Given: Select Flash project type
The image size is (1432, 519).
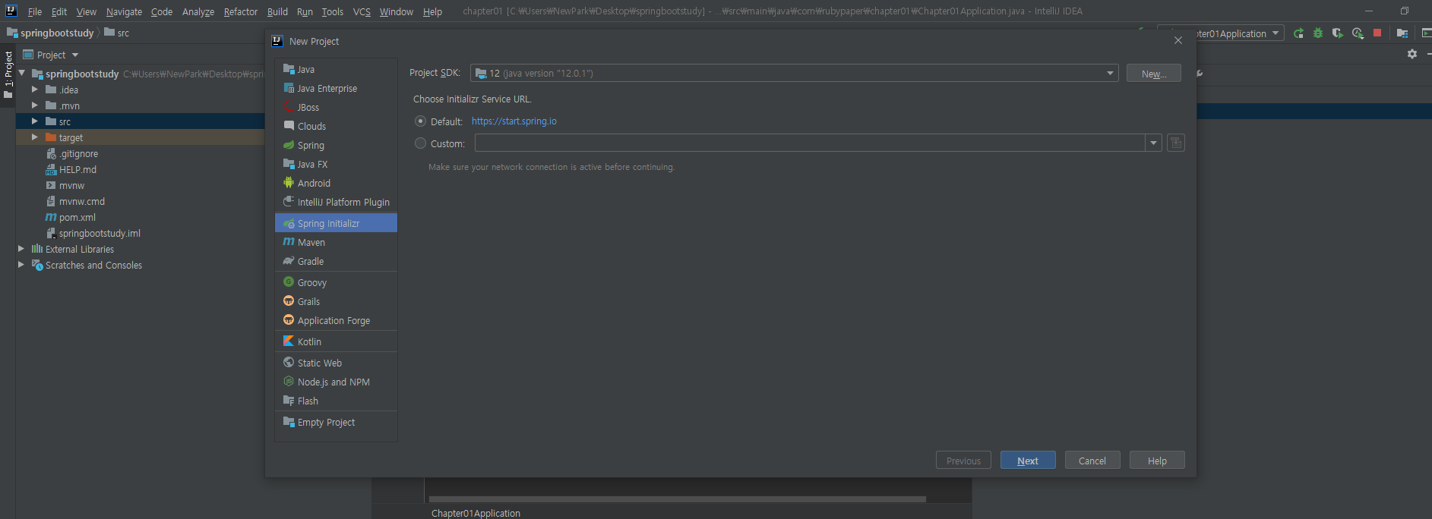Looking at the screenshot, I should pos(336,401).
